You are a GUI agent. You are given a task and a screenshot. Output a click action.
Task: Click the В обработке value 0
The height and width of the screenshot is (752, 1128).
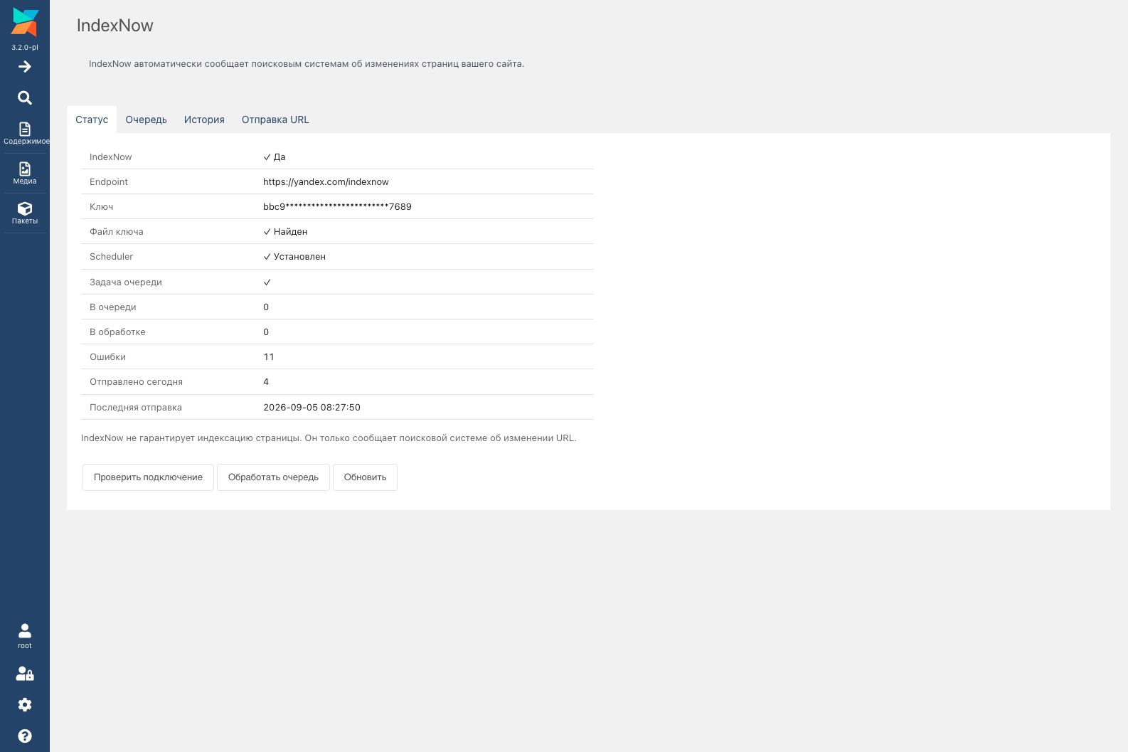(x=266, y=332)
